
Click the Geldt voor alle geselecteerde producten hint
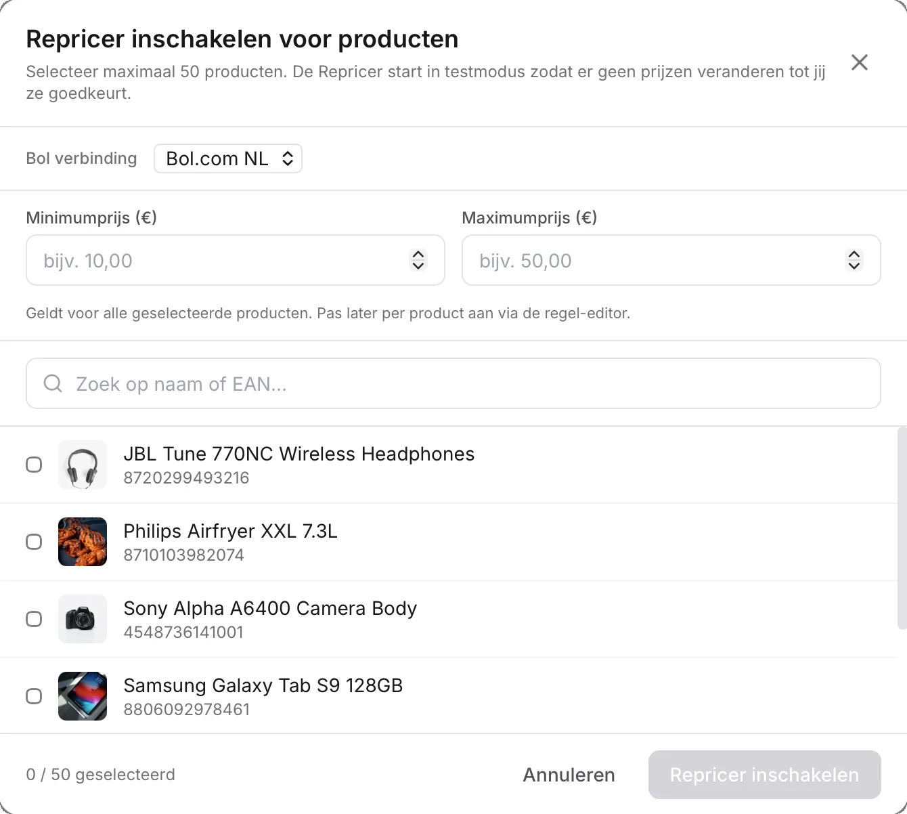(328, 314)
